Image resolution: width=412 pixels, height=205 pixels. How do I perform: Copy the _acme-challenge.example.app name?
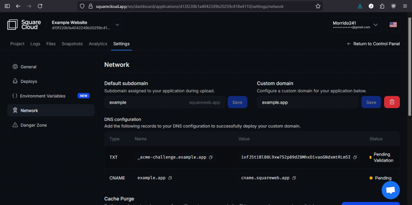tap(210, 158)
